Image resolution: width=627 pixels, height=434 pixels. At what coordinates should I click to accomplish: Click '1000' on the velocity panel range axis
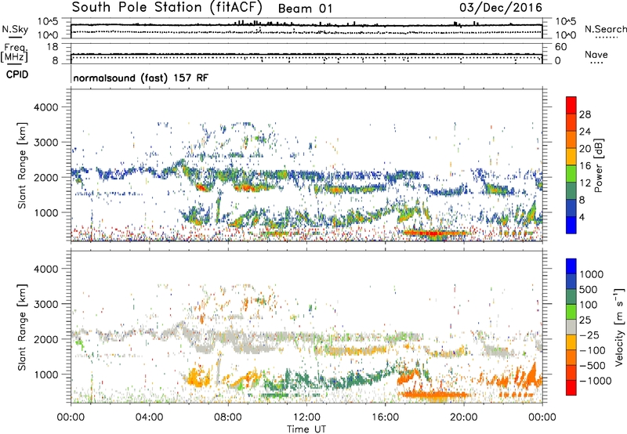pos(45,374)
